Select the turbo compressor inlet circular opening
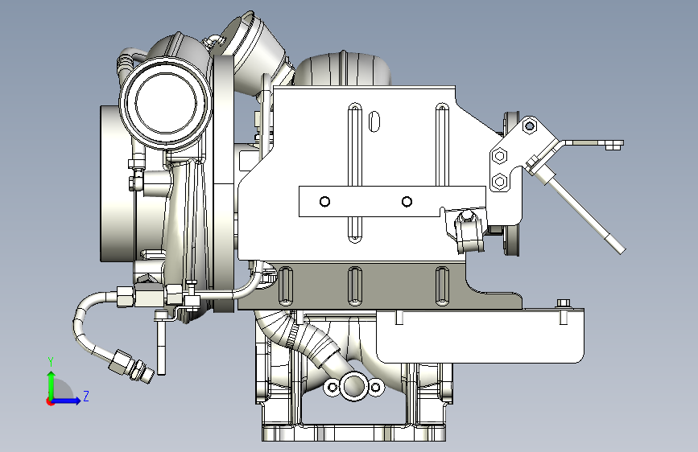The width and height of the screenshot is (698, 452). pyautogui.click(x=166, y=103)
